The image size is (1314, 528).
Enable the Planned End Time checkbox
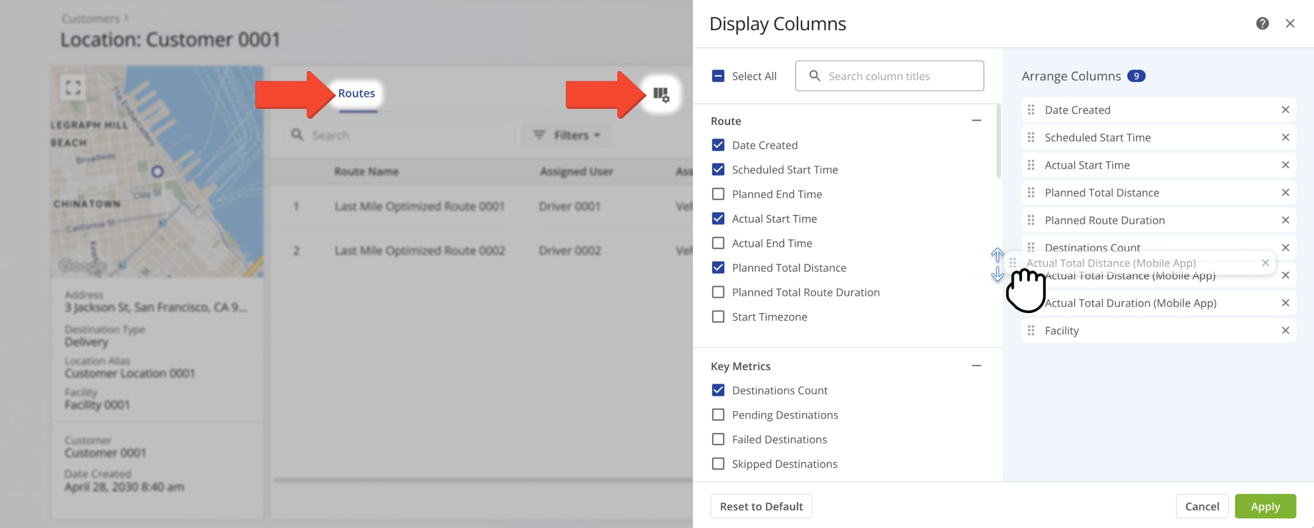tap(718, 194)
